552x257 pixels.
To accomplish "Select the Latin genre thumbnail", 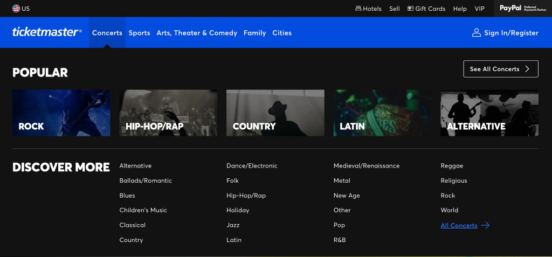I will coord(382,113).
